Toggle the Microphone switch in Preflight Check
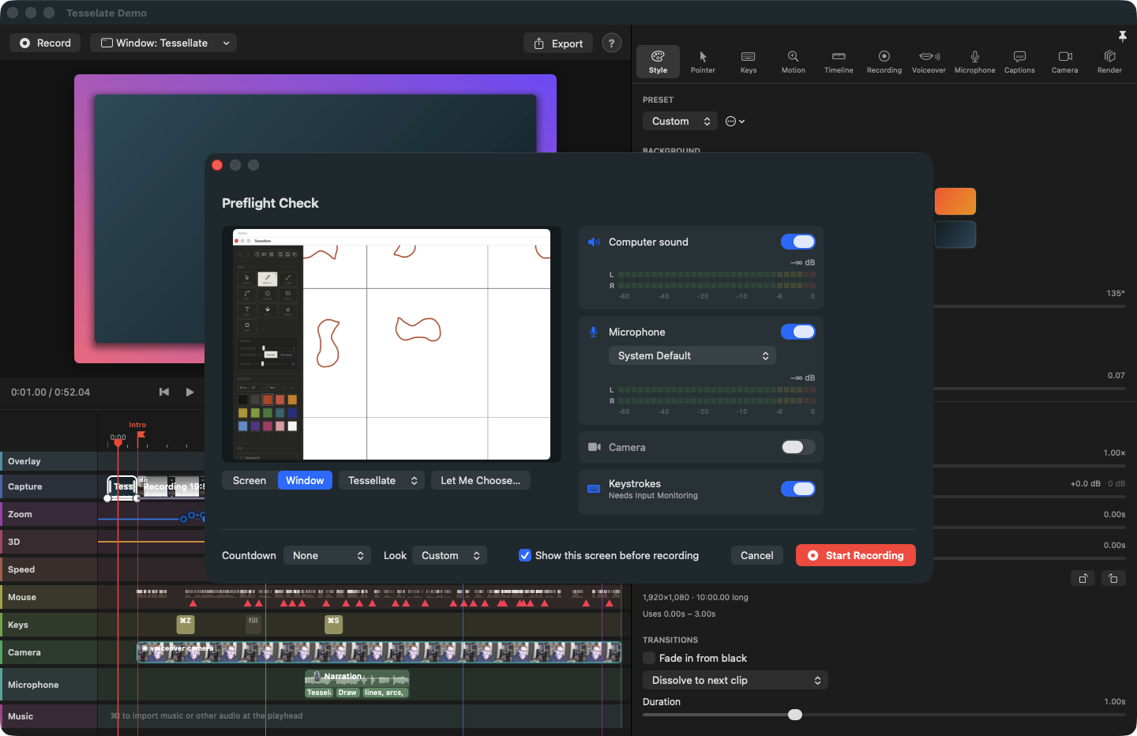 [797, 332]
